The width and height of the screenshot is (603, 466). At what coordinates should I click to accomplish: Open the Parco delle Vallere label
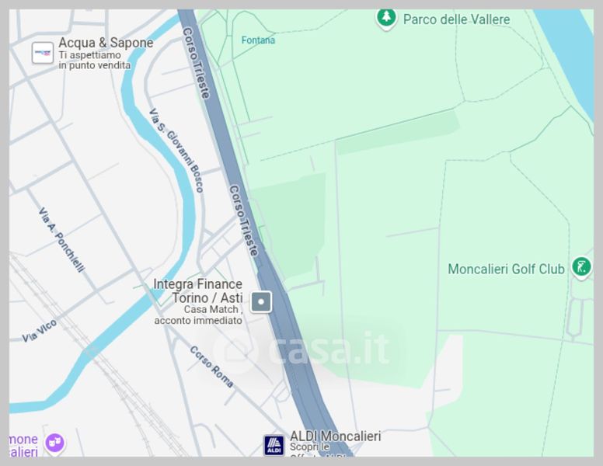point(456,19)
